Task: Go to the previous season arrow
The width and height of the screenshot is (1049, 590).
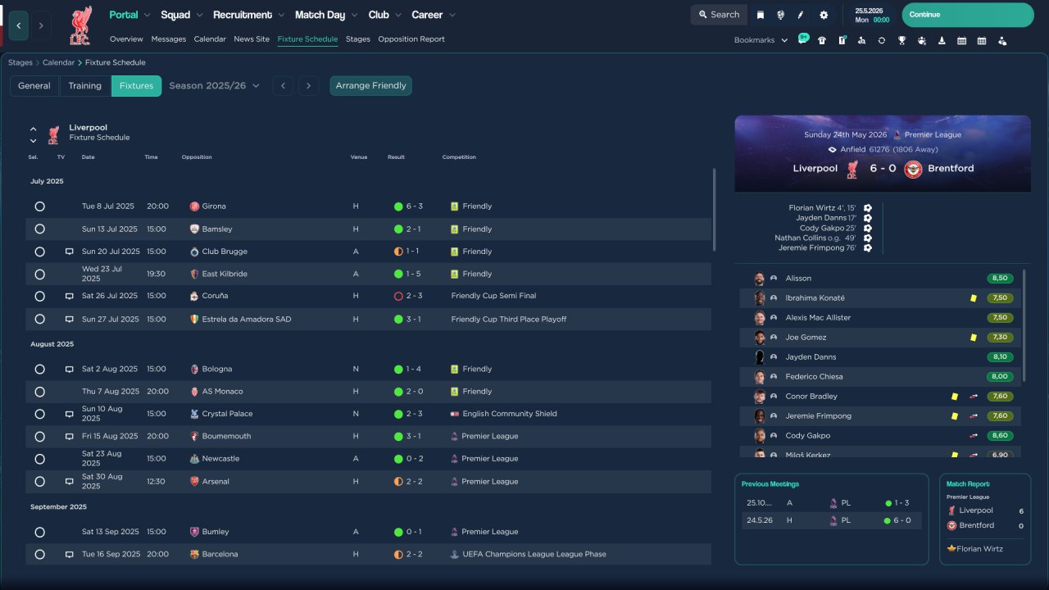Action: click(x=283, y=85)
